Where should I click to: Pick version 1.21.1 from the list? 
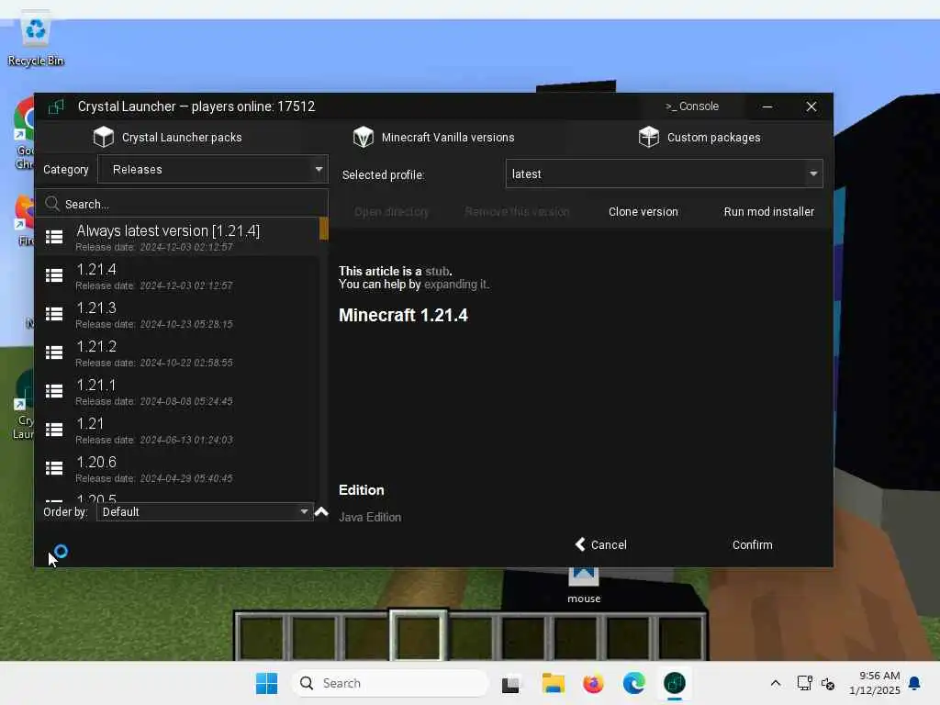(177, 391)
